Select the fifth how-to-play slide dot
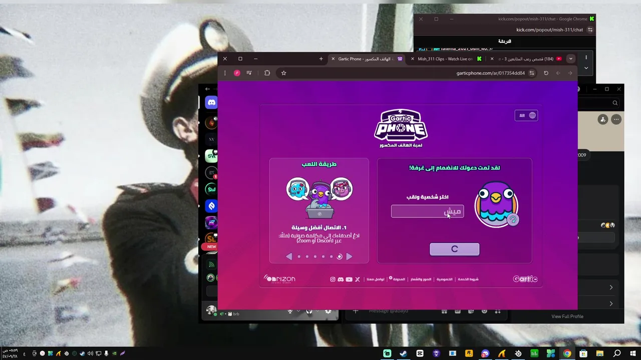This screenshot has height=360, width=641. (x=331, y=256)
